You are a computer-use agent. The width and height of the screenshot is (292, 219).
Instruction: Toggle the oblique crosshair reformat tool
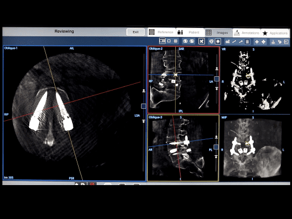point(201,41)
